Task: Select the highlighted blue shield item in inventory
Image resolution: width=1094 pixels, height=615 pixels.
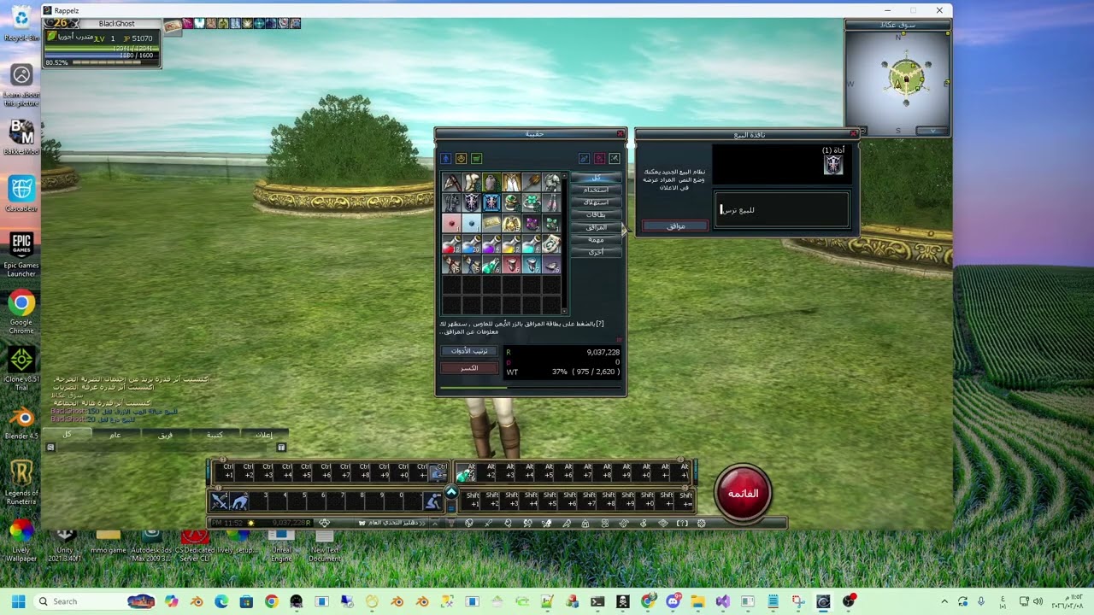Action: point(491,202)
